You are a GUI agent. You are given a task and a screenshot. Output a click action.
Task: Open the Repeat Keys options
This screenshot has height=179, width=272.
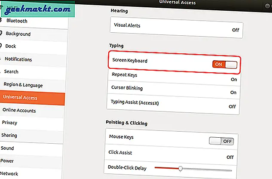pos(174,75)
